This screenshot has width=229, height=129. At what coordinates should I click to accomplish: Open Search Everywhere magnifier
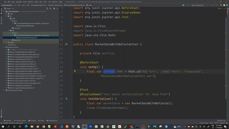click(221, 5)
